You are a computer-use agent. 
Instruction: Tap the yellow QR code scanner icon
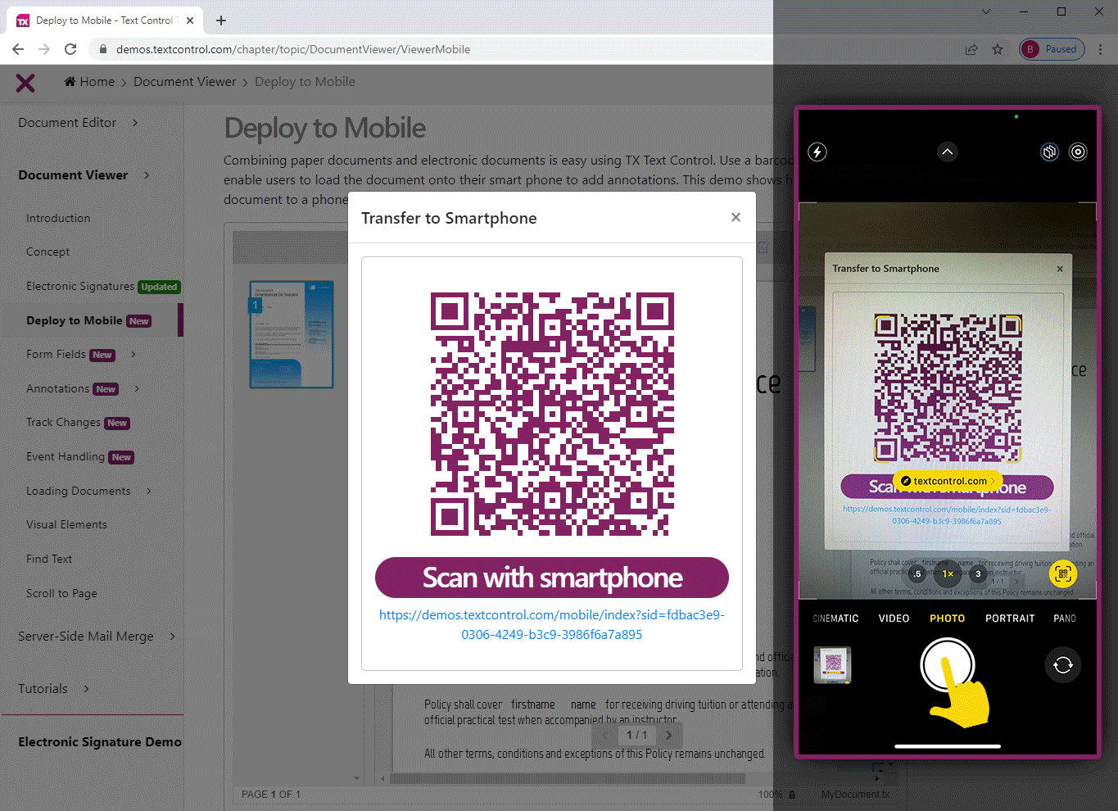point(1063,573)
